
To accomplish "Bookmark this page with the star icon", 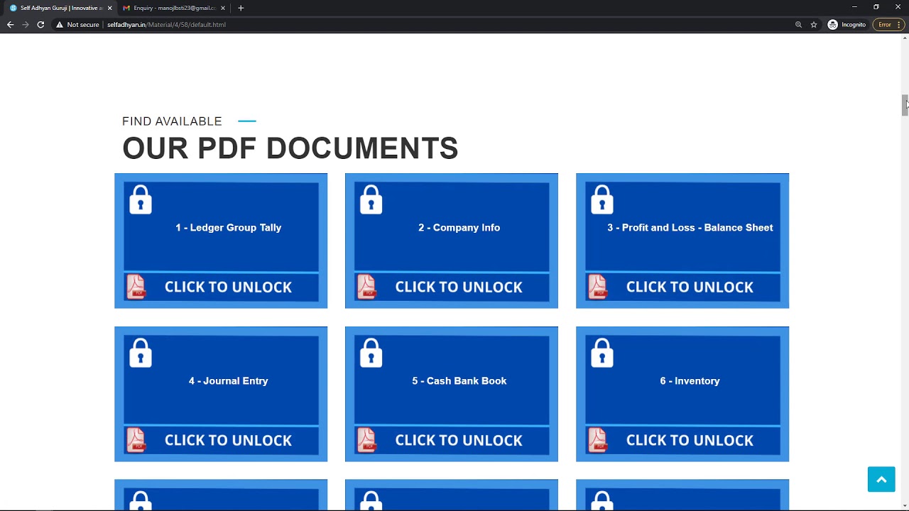I will tap(814, 25).
